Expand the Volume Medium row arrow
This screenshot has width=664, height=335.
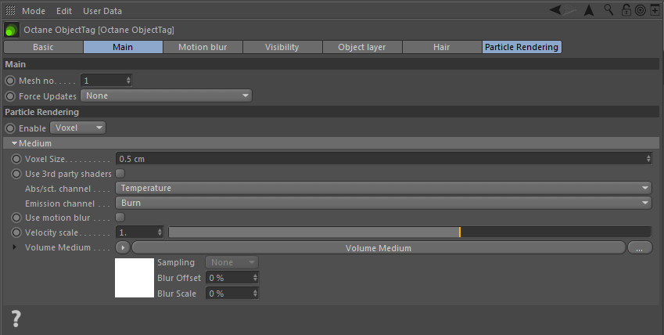point(14,247)
